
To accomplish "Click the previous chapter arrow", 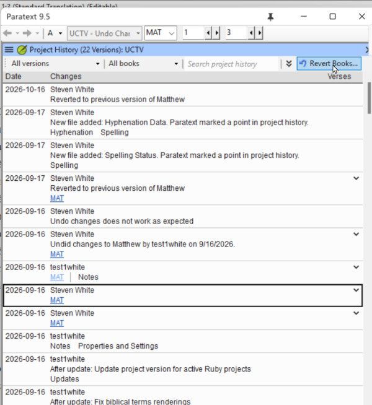I will tap(208, 33).
